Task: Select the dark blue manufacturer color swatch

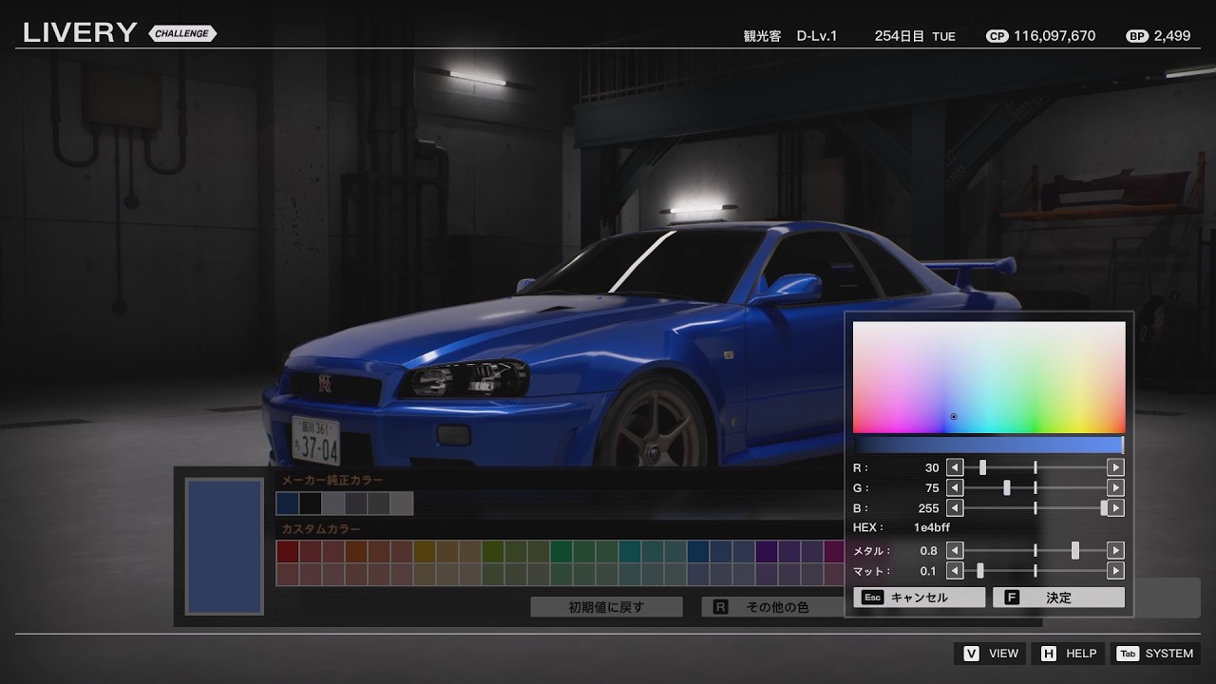Action: (287, 503)
